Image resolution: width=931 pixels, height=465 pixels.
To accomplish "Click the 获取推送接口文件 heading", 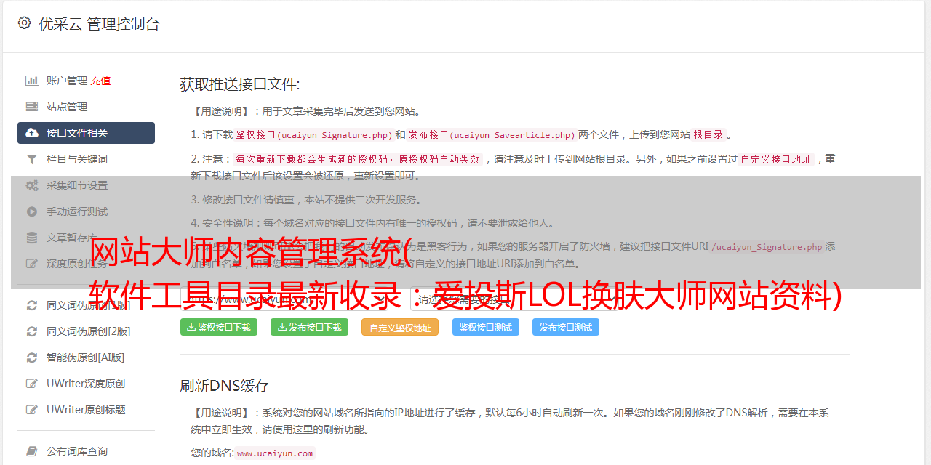I will point(240,84).
